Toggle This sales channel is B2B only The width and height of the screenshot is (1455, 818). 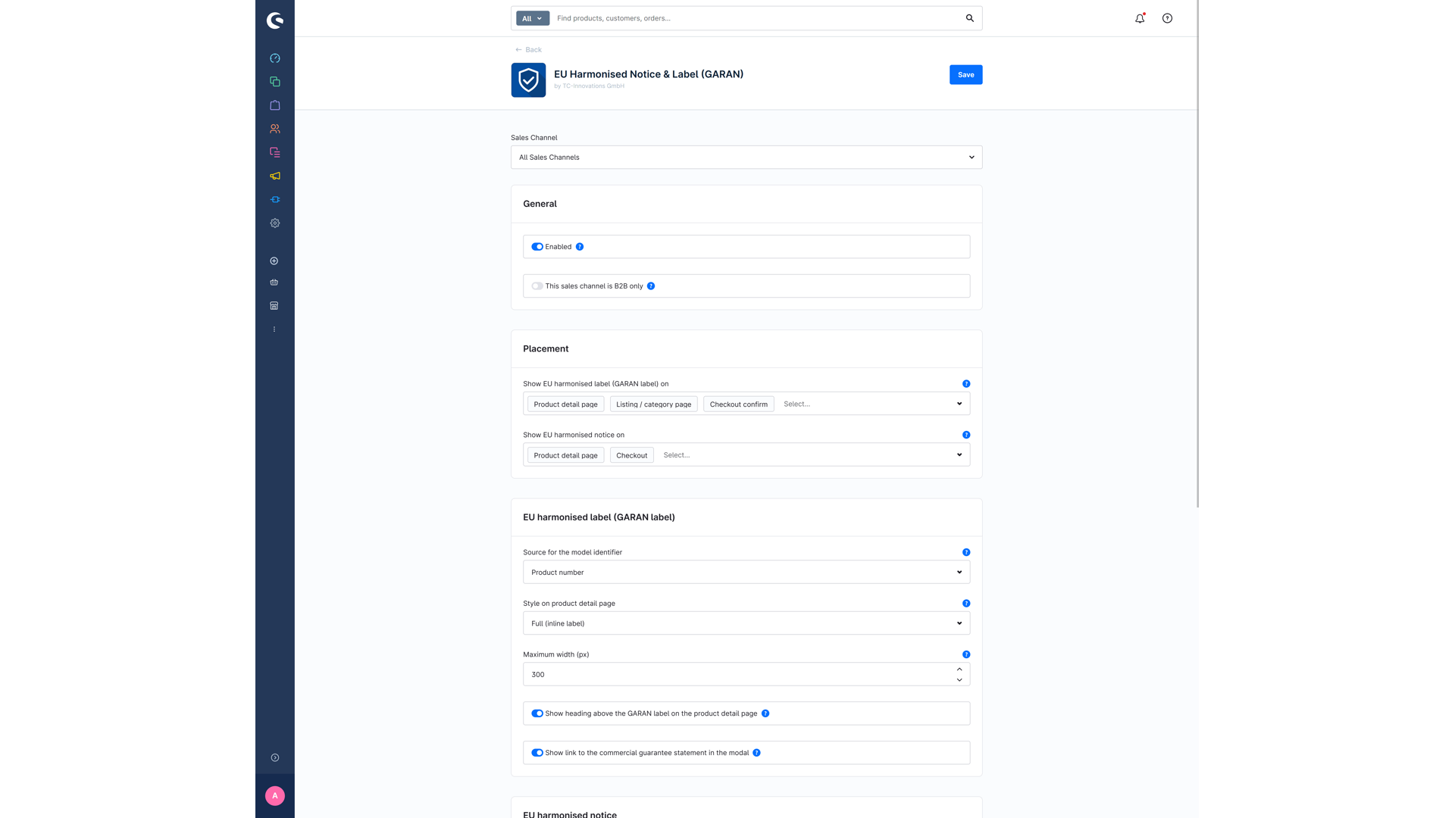pos(537,286)
